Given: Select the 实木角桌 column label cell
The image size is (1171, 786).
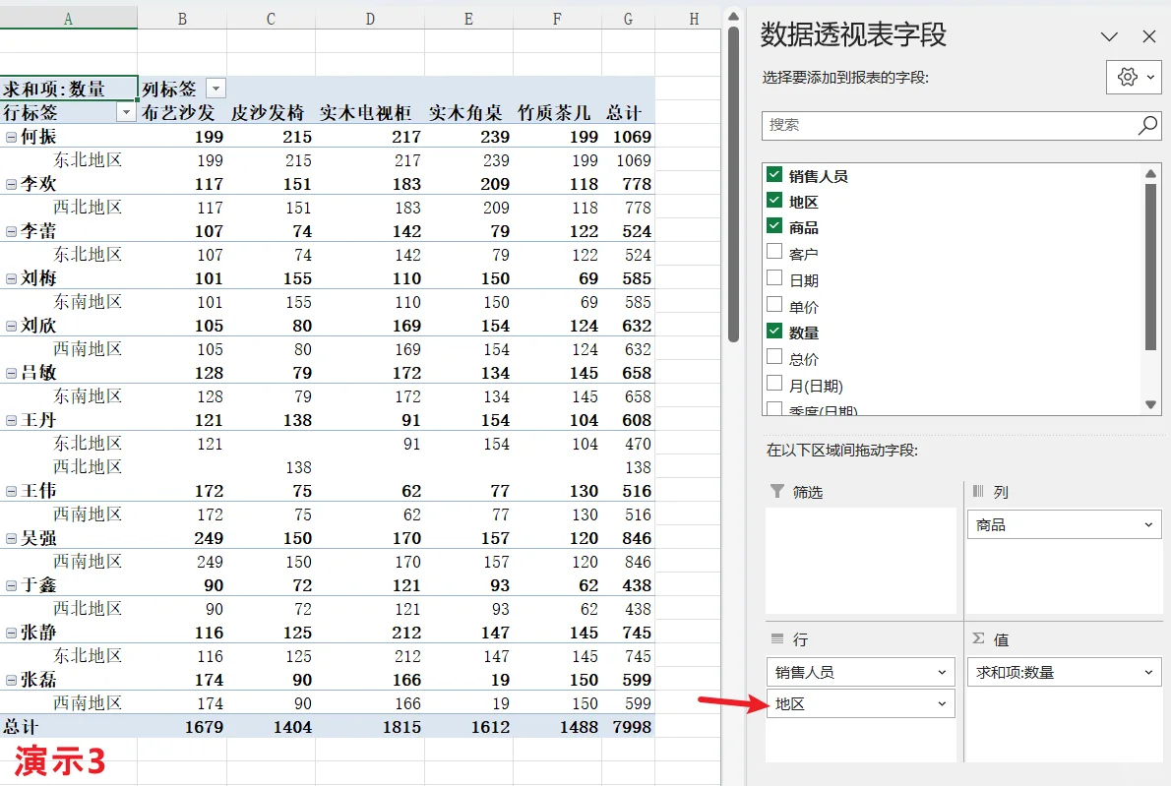Looking at the screenshot, I should click(x=468, y=113).
